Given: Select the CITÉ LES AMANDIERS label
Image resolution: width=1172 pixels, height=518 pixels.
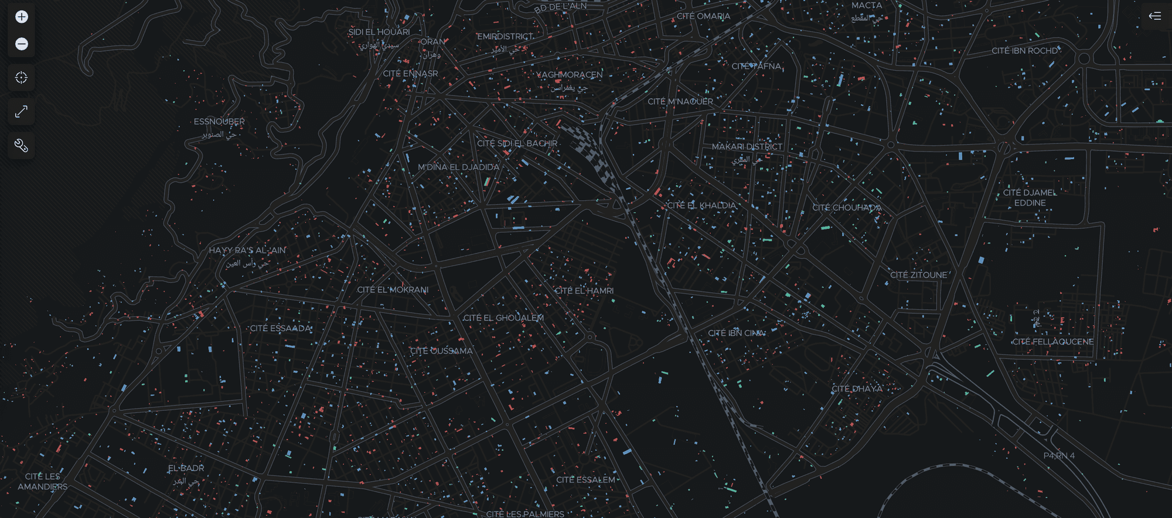Looking at the screenshot, I should click(x=43, y=482).
